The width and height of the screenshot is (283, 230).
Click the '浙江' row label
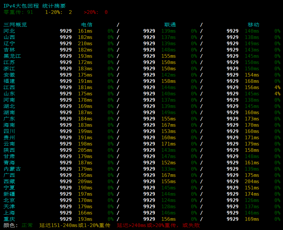point(9,69)
